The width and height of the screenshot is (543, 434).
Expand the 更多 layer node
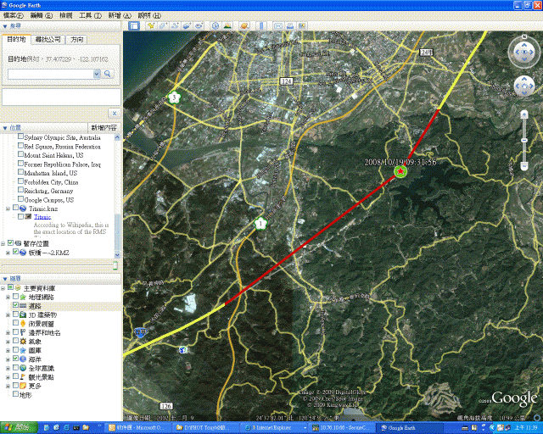pyautogui.click(x=8, y=386)
